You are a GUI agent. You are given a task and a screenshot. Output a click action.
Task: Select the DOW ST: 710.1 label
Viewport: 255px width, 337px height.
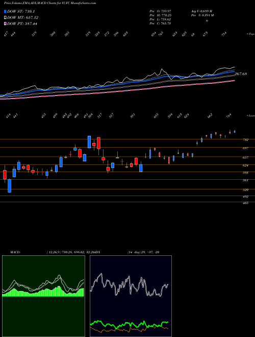21,12
